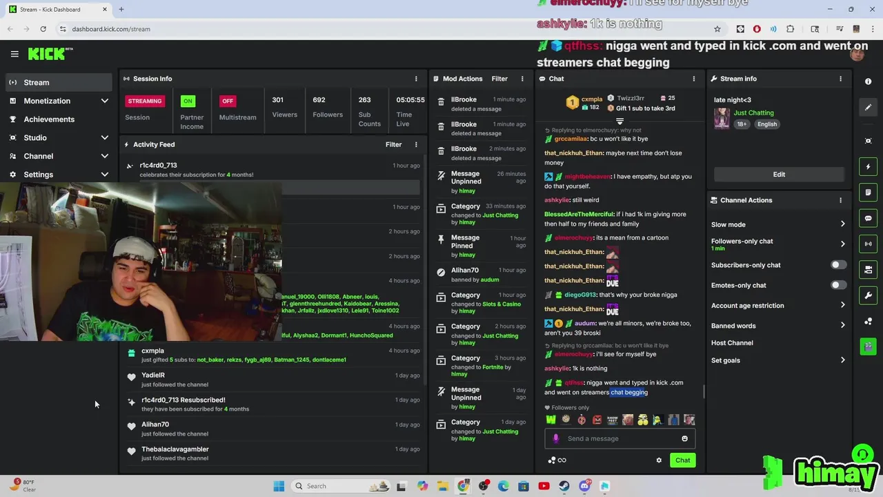Click the green clapperboard icon in right rail
The height and width of the screenshot is (497, 883).
pos(868,347)
